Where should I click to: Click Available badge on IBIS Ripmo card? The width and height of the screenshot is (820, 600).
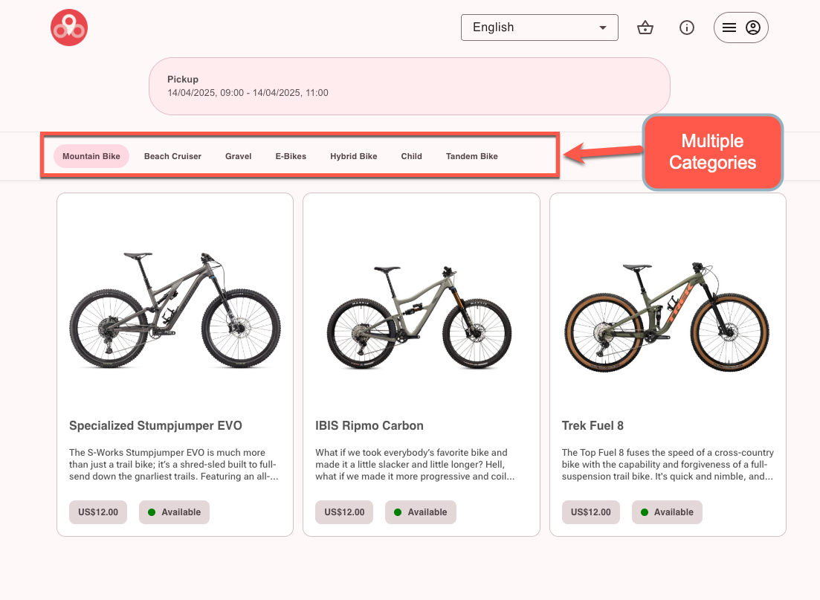click(421, 512)
